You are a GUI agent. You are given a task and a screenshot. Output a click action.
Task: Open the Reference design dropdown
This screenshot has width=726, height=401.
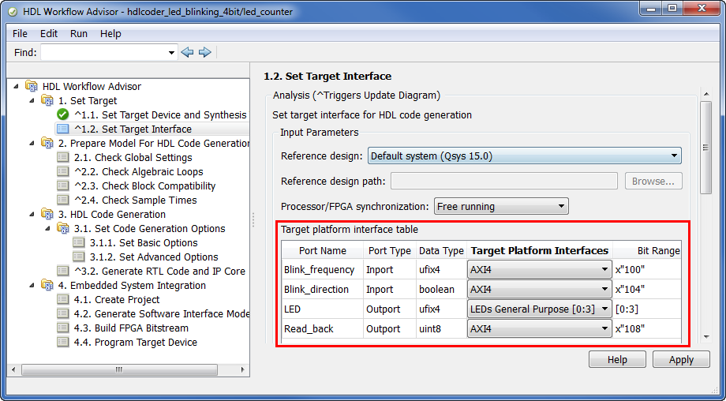pos(524,156)
